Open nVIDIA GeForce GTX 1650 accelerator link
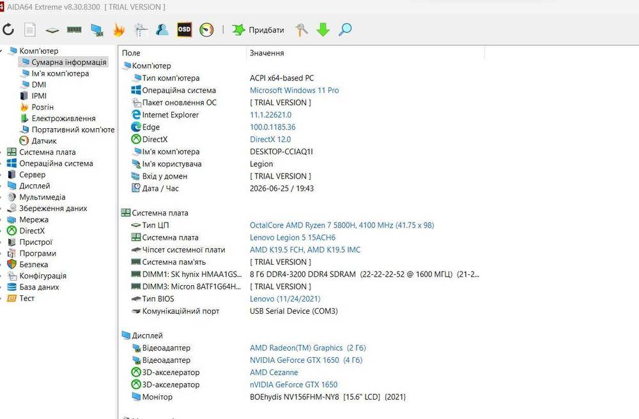The image size is (639, 419). 294,385
